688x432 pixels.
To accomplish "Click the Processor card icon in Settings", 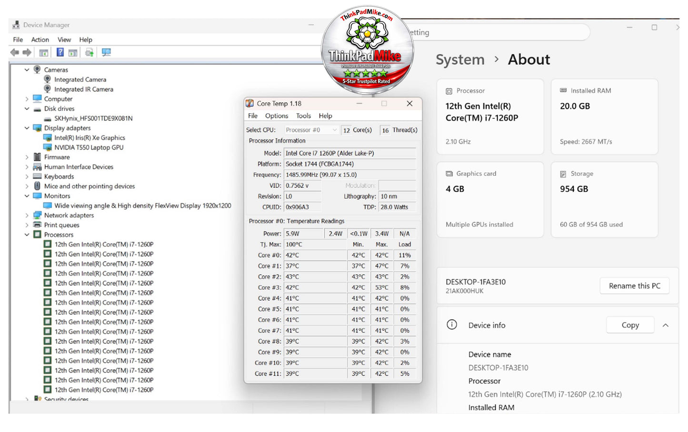I will pyautogui.click(x=449, y=91).
